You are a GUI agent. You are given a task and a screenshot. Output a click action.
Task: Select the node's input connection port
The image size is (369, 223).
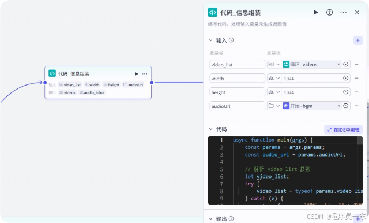click(45, 83)
